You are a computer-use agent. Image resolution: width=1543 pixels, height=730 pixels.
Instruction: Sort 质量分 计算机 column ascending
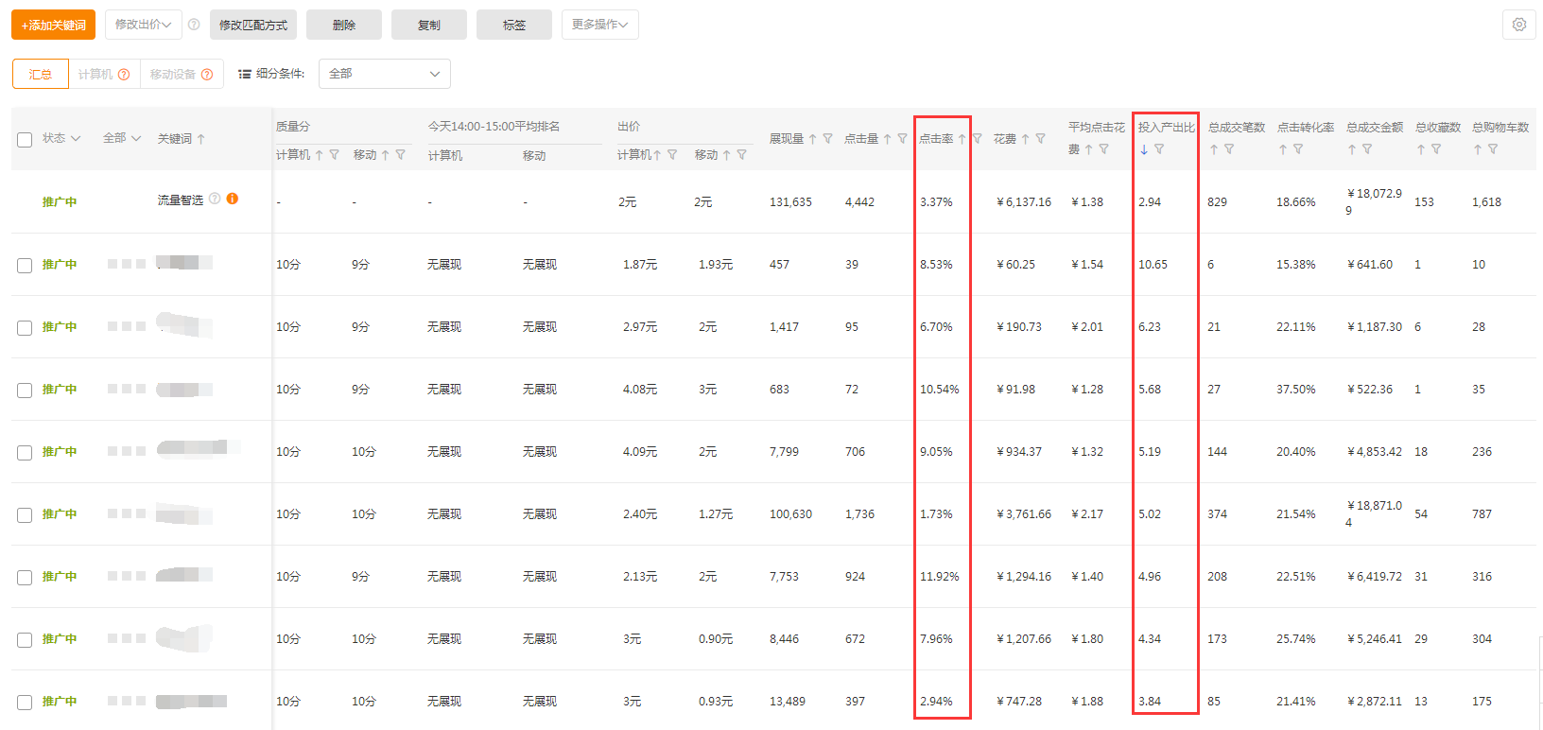pos(320,155)
